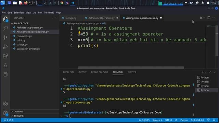Open the Accounts icon in activity bar
Image resolution: width=219 pixels, height=123 pixels.
tap(5, 104)
